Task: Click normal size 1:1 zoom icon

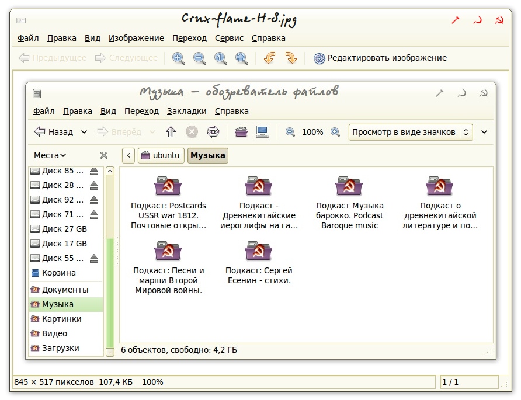Action: pos(220,58)
